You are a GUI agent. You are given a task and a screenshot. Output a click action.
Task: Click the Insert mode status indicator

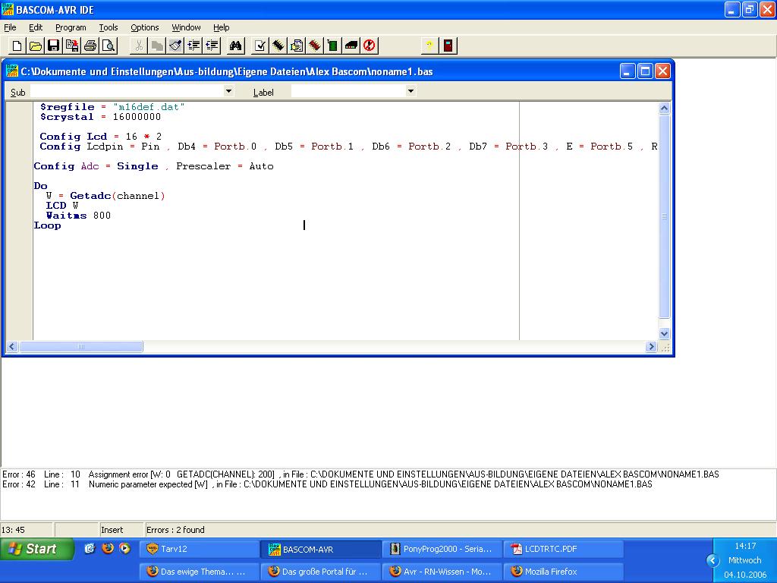112,530
